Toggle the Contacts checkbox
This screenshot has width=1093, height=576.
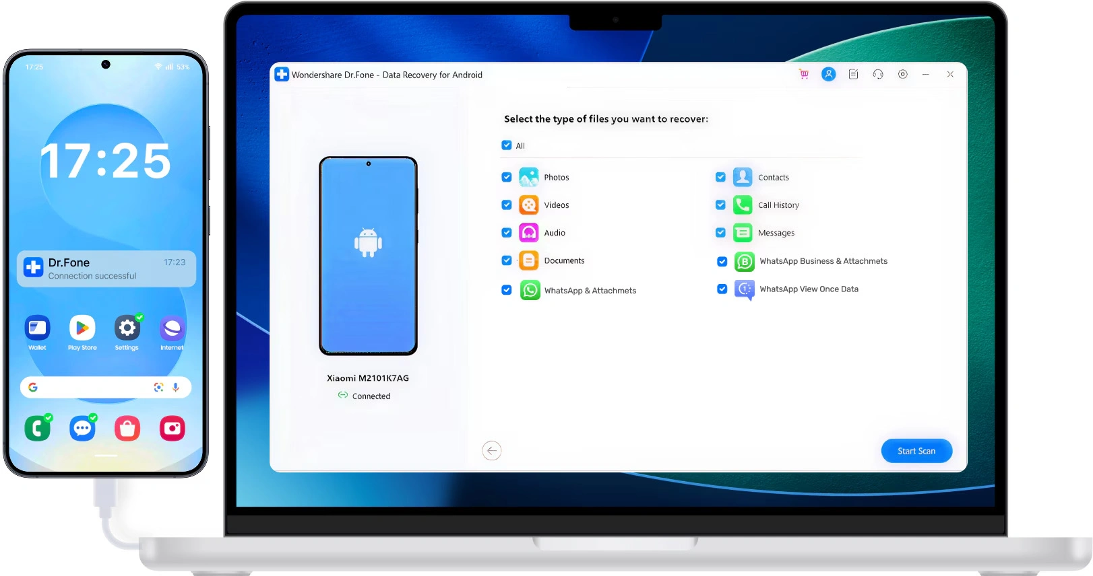(x=720, y=178)
